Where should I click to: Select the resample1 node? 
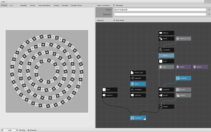(166, 50)
